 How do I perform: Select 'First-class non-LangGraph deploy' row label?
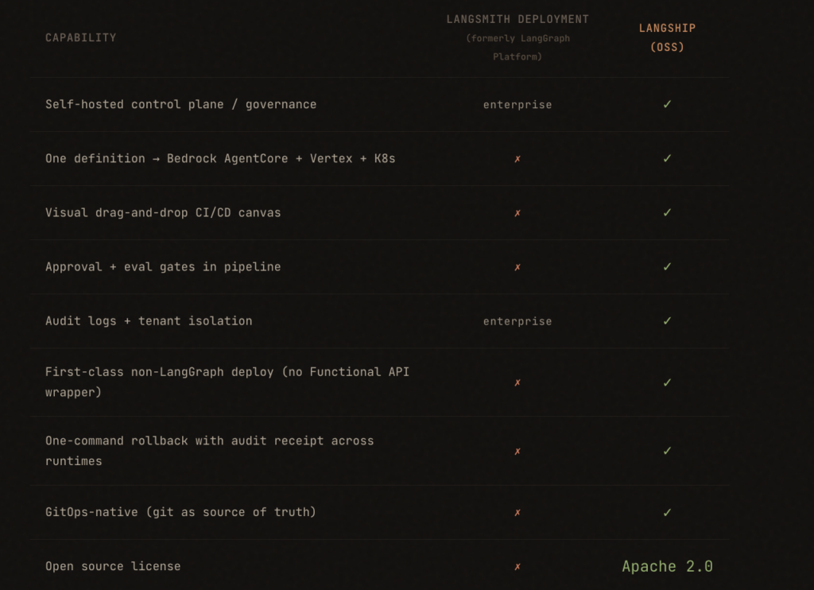227,382
